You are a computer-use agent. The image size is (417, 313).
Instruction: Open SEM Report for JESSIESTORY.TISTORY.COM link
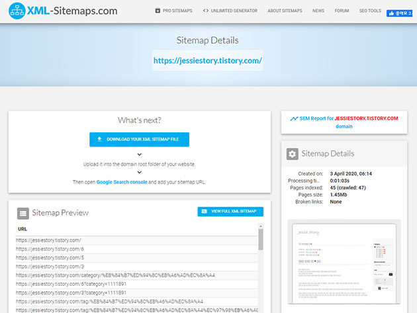[344, 122]
